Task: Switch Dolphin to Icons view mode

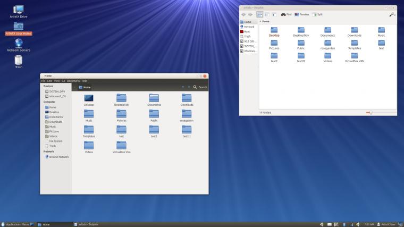Action: tap(260, 15)
